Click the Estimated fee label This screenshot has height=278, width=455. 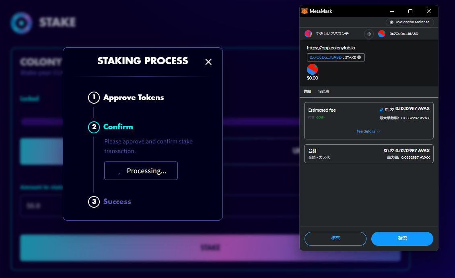(x=322, y=110)
